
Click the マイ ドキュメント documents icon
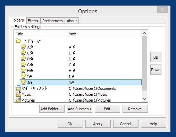coord(18,88)
